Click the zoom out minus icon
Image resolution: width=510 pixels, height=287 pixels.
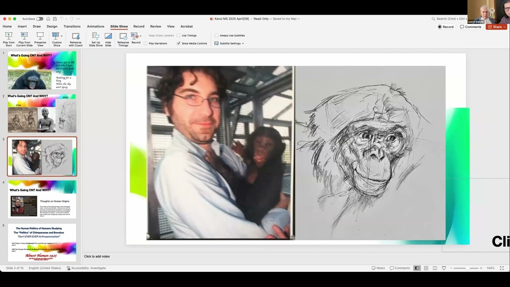click(451, 268)
